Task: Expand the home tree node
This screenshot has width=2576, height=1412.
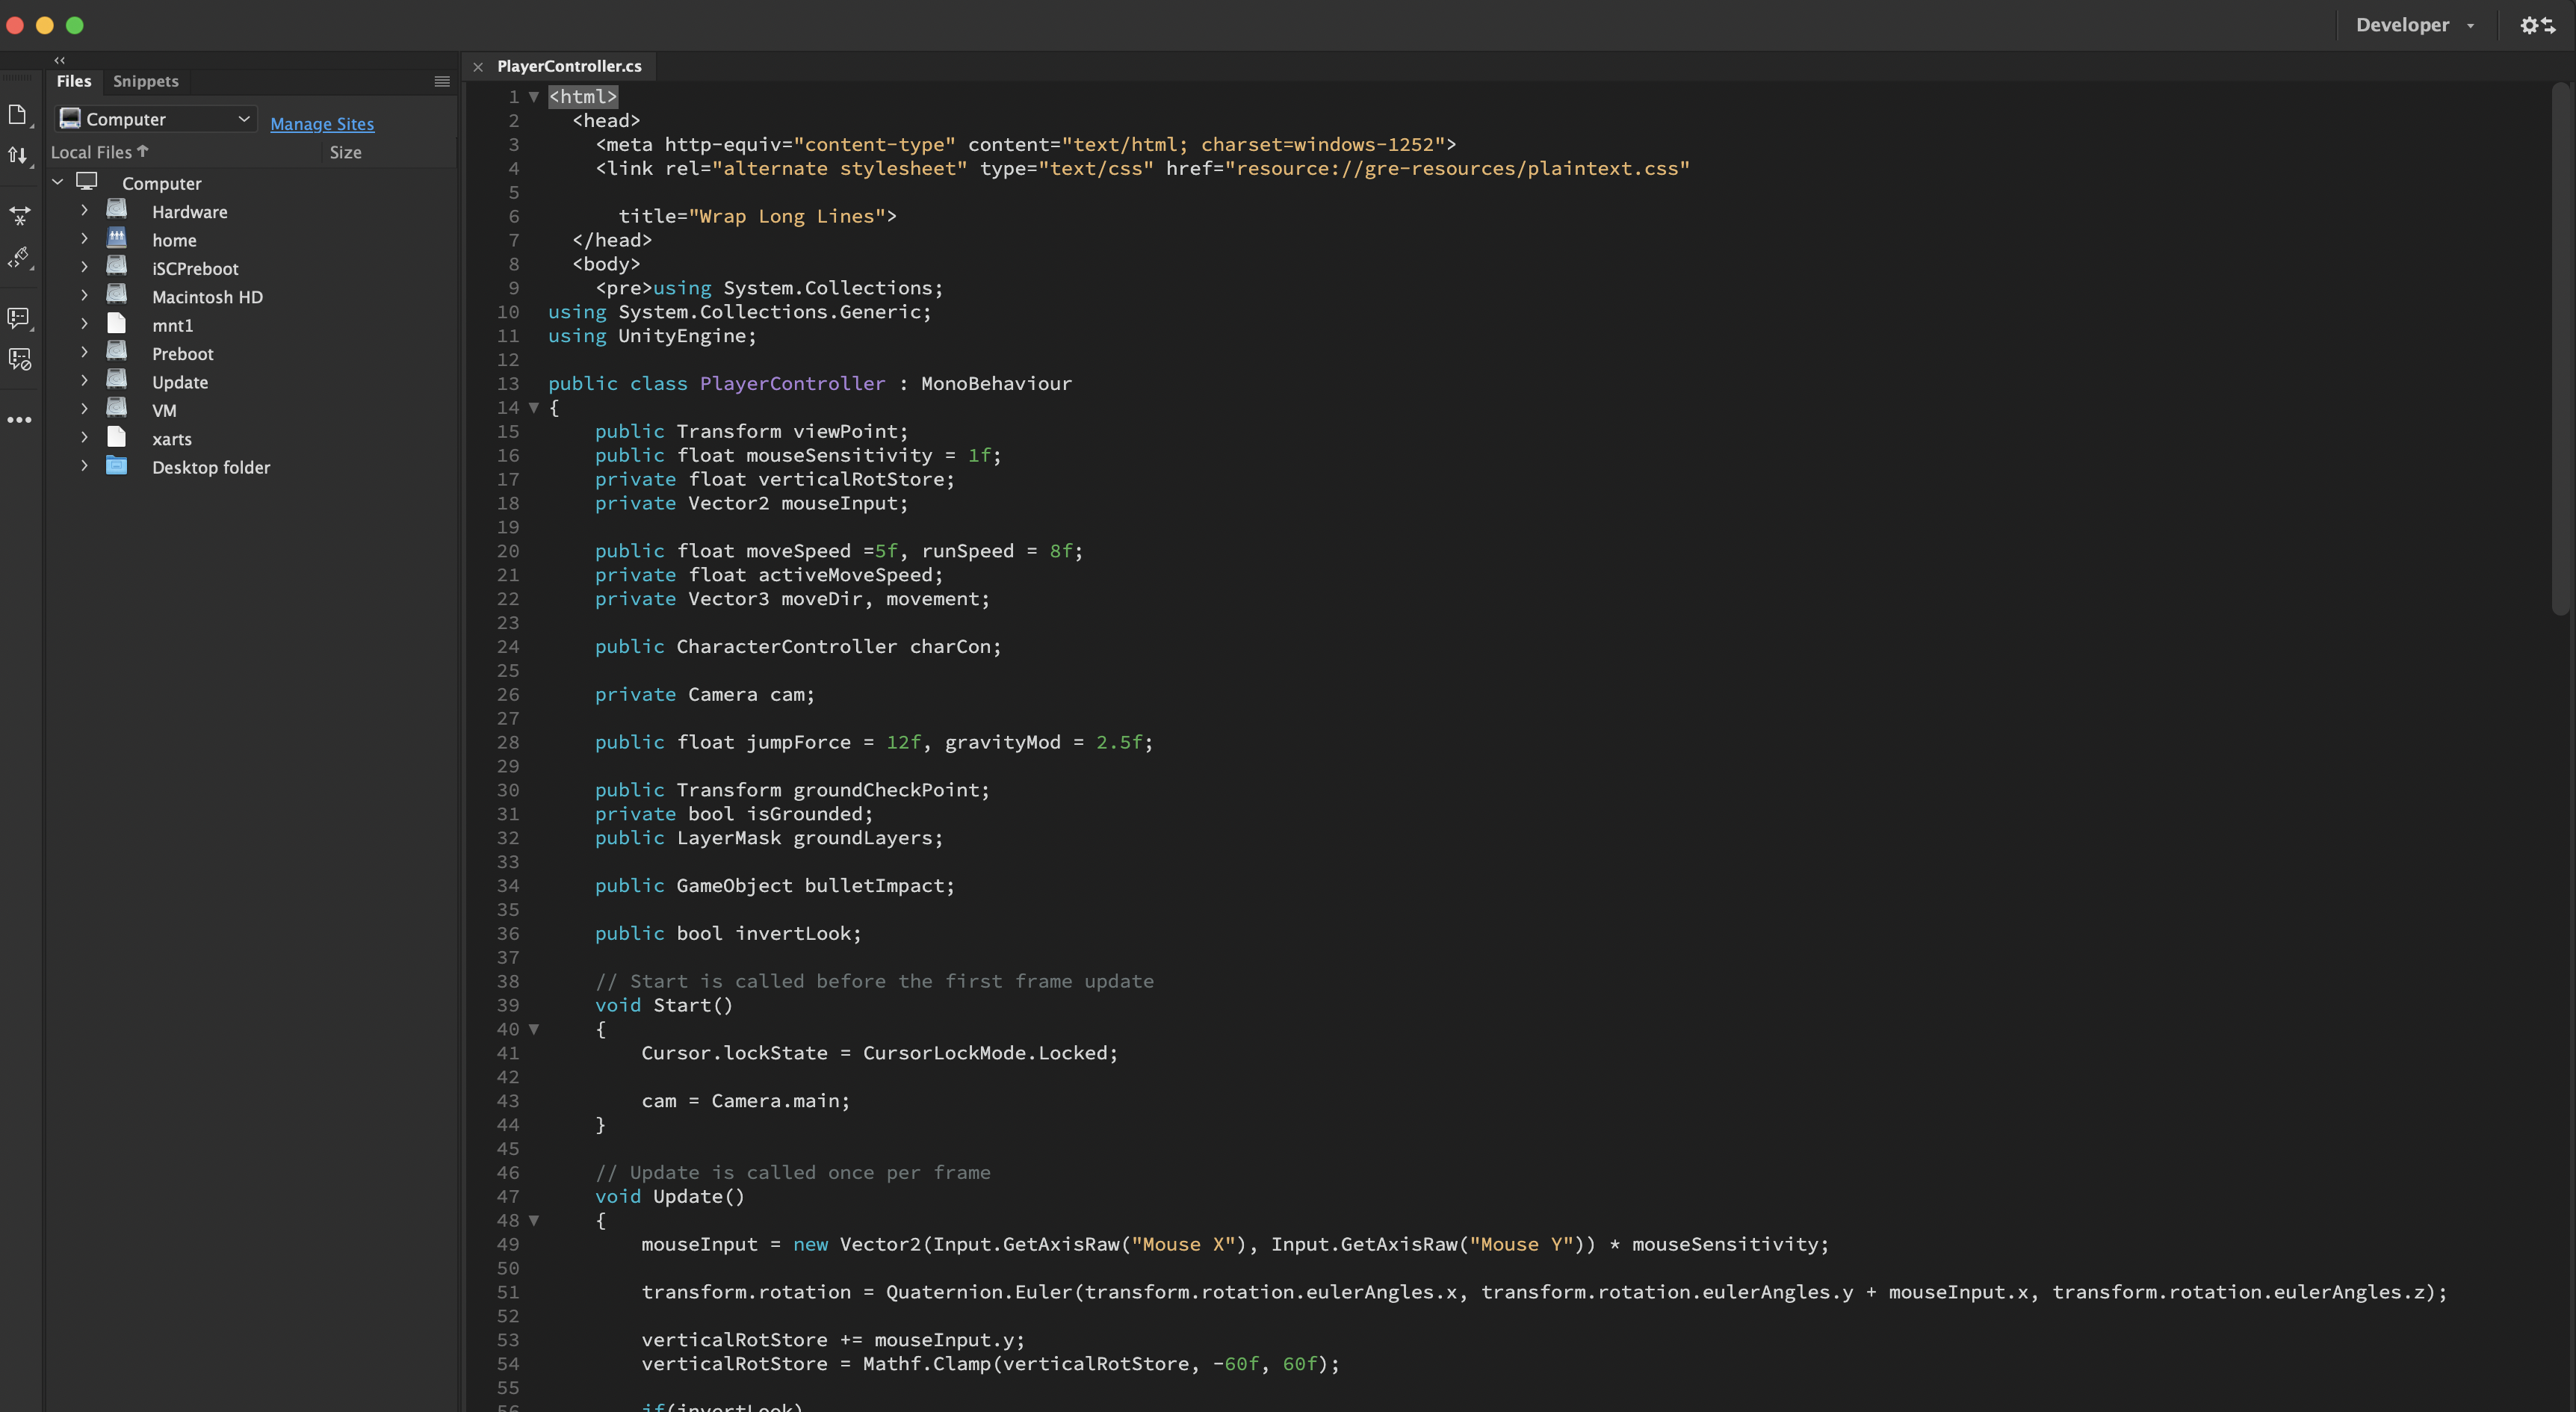Action: click(x=84, y=239)
